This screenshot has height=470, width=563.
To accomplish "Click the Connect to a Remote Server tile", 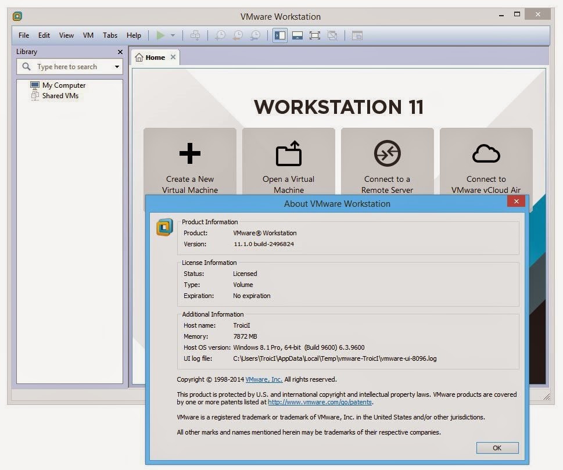I will pyautogui.click(x=387, y=162).
